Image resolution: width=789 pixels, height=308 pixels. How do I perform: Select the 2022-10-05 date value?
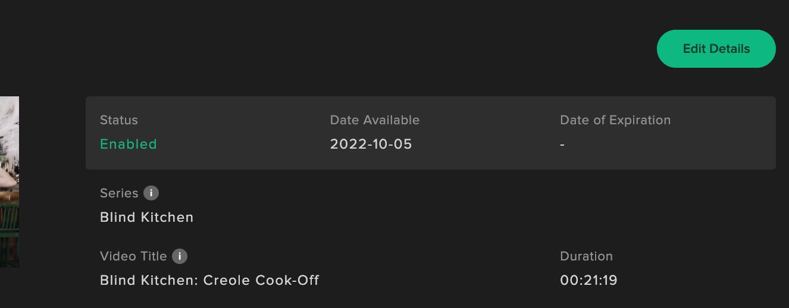pyautogui.click(x=371, y=144)
